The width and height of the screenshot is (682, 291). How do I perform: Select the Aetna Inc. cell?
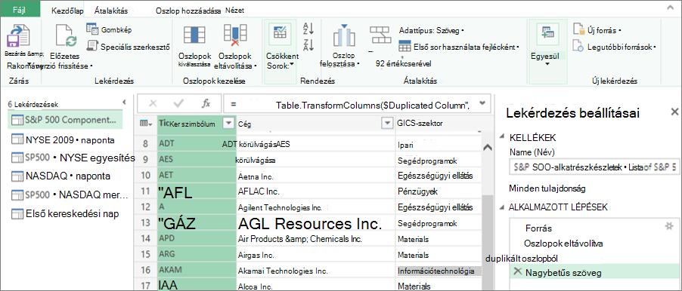coord(315,176)
